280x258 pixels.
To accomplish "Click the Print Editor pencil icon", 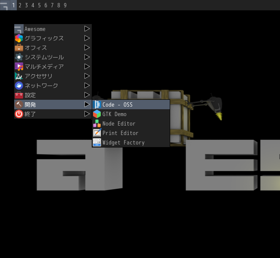I will 97,133.
